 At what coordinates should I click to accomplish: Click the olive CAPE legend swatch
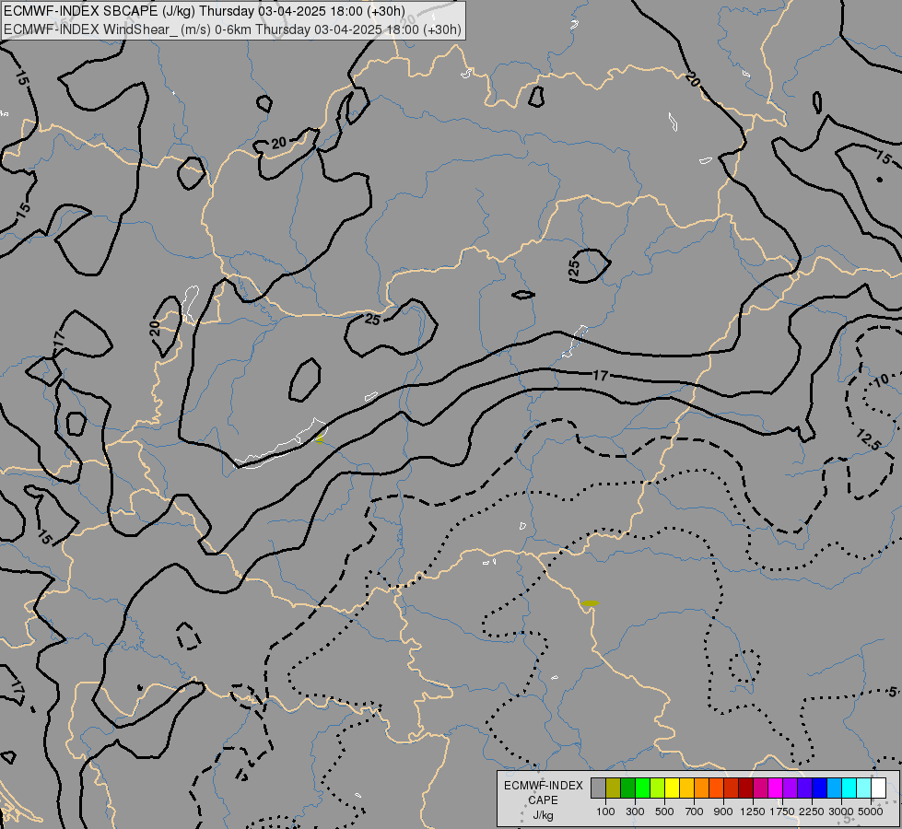tap(614, 788)
